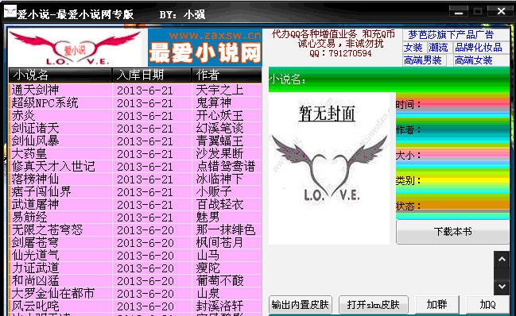
Task: Click the QQ：791270594 contact text
Action: click(340, 53)
